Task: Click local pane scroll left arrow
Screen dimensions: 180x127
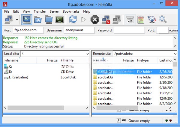Action: pos(5,108)
